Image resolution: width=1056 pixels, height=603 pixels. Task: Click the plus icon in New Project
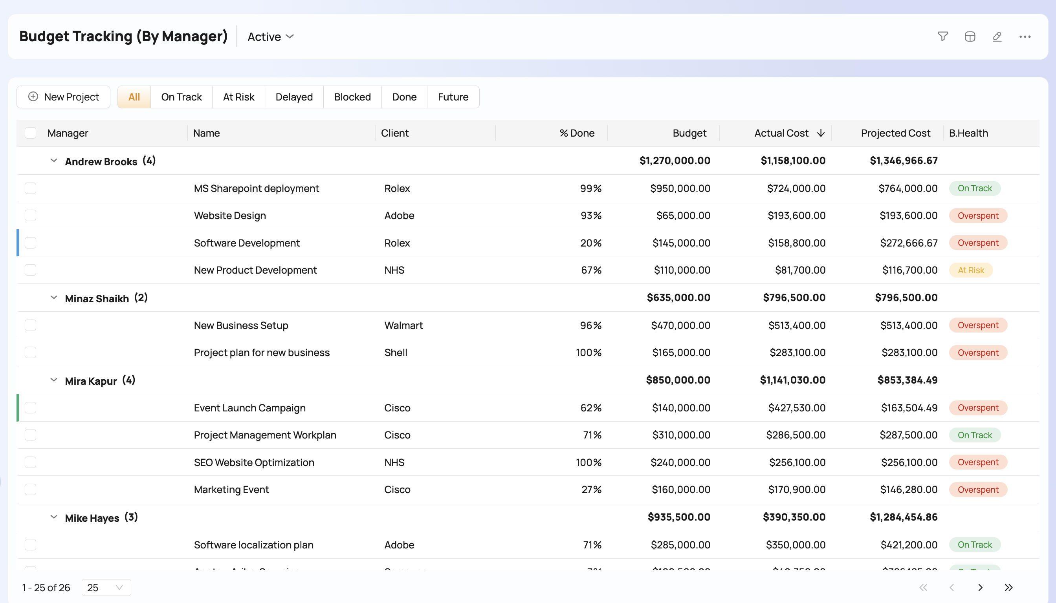coord(33,97)
